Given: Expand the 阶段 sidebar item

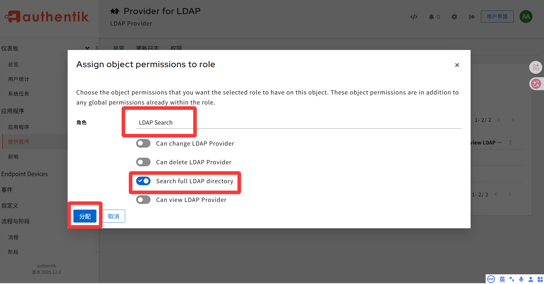Looking at the screenshot, I should point(13,252).
